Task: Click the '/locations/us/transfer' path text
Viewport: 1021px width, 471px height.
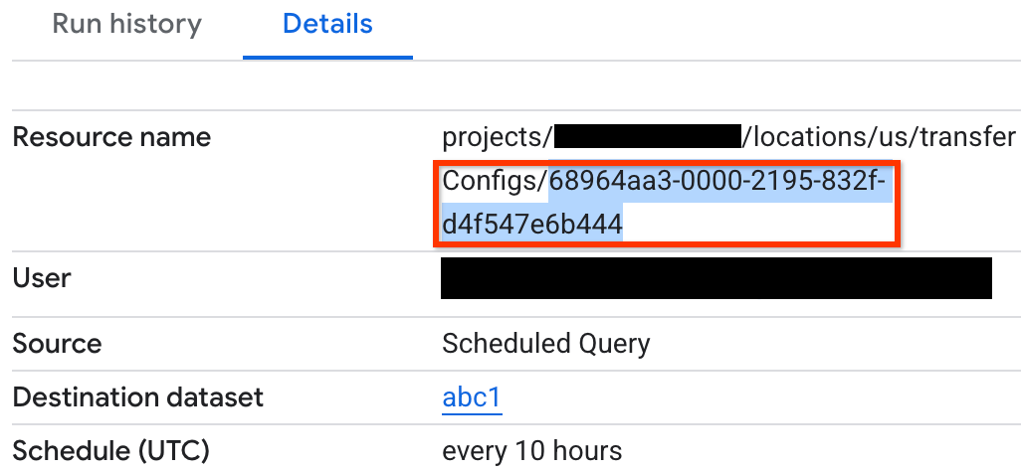Action: click(x=880, y=137)
